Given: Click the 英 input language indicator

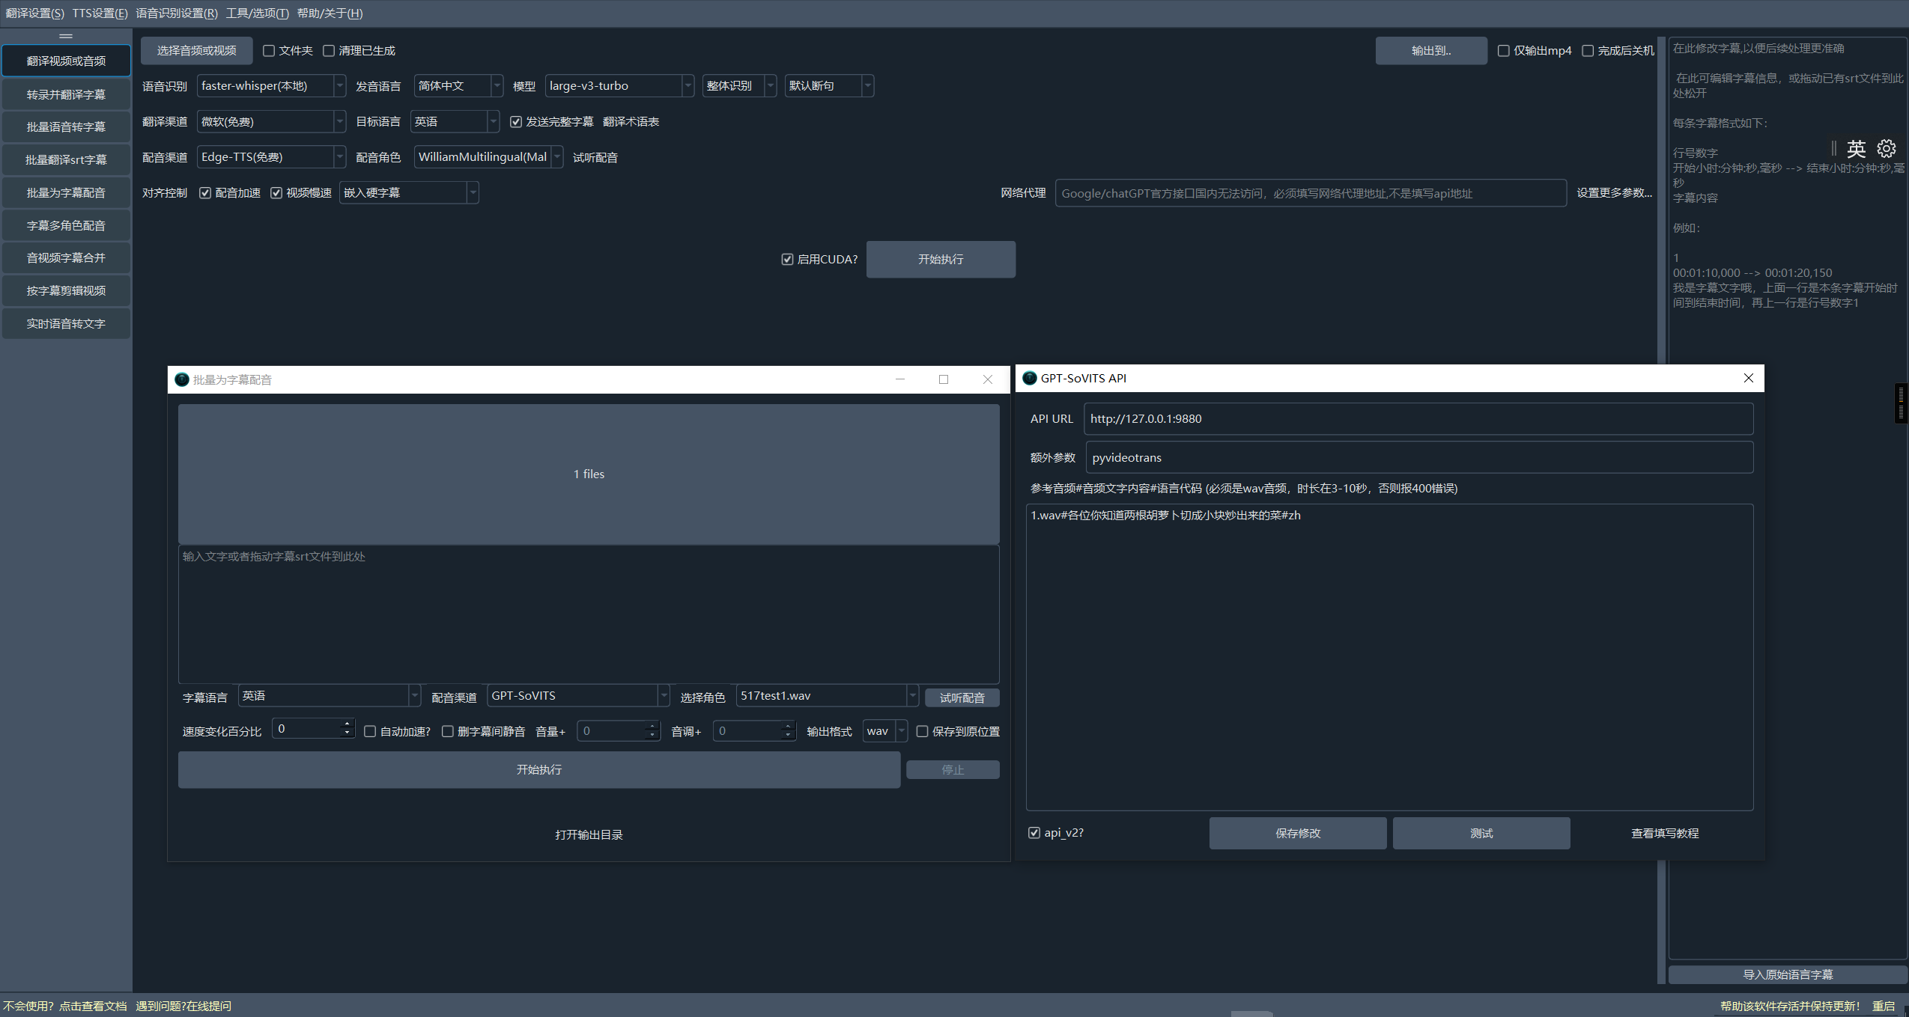Looking at the screenshot, I should tap(1856, 148).
